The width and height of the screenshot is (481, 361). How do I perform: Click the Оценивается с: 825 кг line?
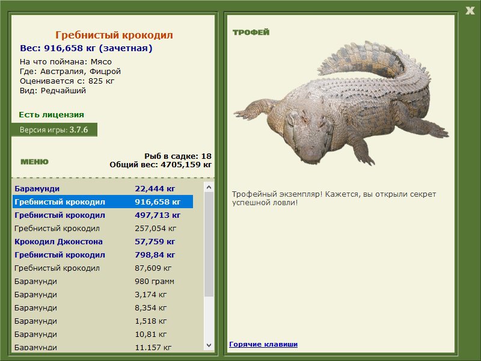click(x=67, y=81)
